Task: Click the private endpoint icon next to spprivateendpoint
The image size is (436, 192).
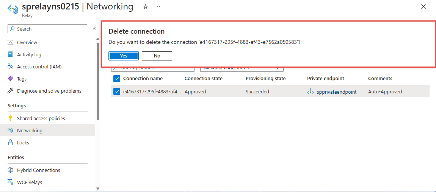Action: 311,92
